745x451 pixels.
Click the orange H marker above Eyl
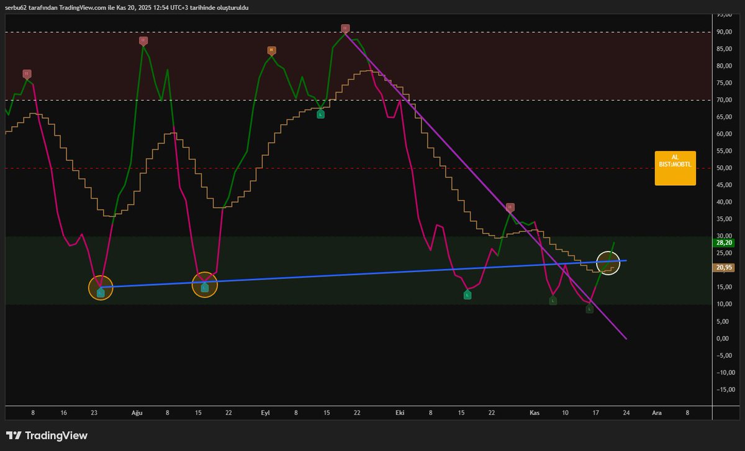pyautogui.click(x=271, y=50)
